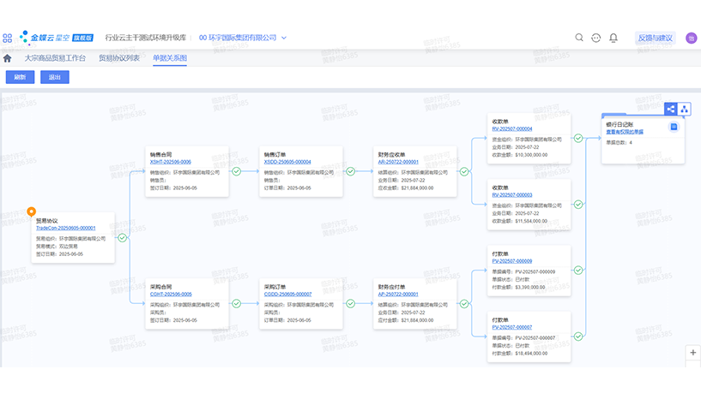701x393 pixels.
Task: Toggle green check node after 销售合同 card
Action: 236,171
